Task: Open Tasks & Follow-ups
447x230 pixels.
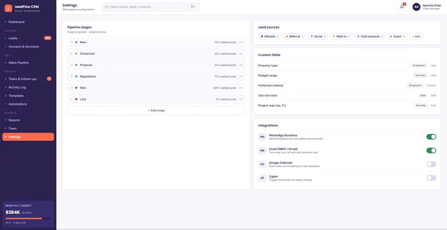Action: point(28,79)
